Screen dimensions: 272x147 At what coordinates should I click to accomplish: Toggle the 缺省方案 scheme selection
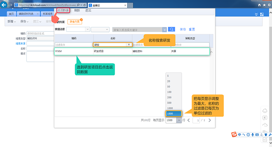[x=75, y=22]
